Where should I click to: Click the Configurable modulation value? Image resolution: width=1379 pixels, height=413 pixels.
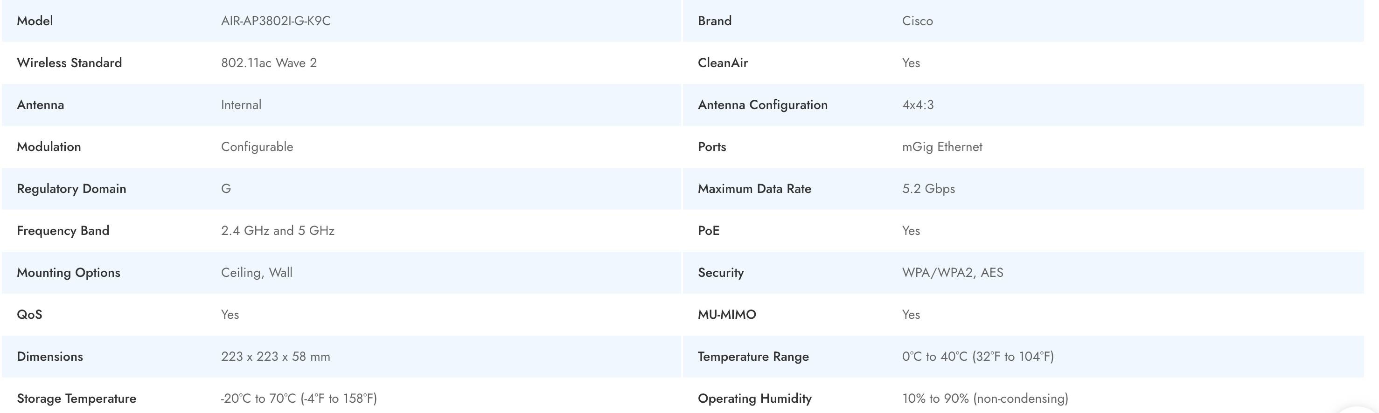pyautogui.click(x=257, y=146)
